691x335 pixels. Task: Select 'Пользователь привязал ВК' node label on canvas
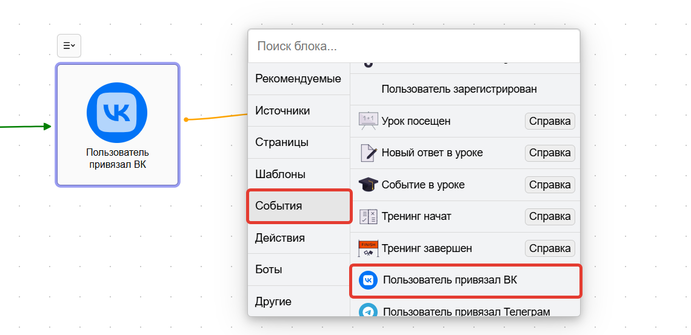coord(117,159)
